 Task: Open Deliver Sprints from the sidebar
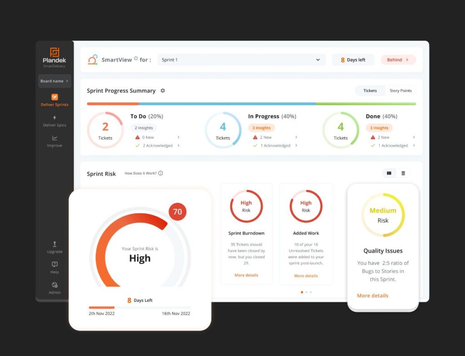tap(54, 100)
